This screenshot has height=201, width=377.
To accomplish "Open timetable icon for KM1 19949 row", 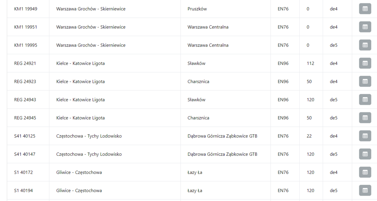I will (365, 9).
